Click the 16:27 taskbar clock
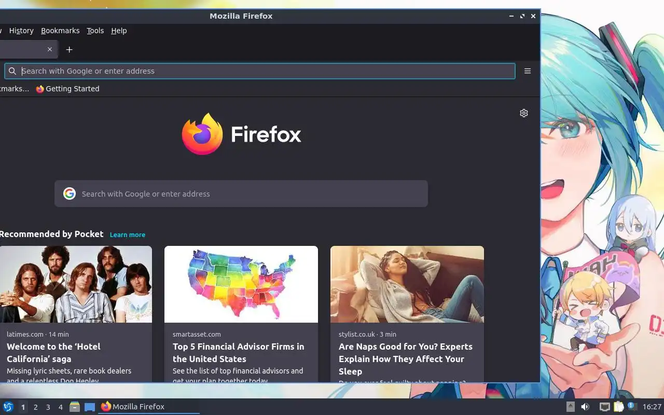 pos(652,407)
